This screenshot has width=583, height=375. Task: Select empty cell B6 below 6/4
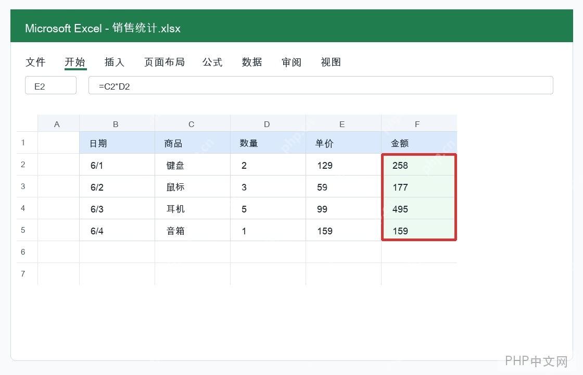pos(117,252)
